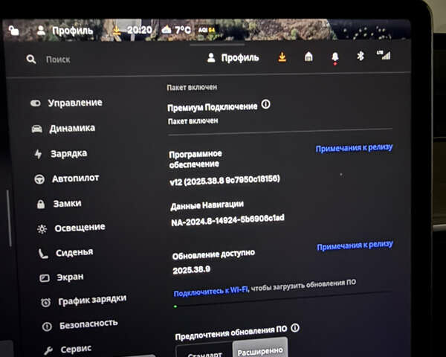The width and height of the screenshot is (446, 357).
Task: Click software version v12 (2025.38.8) text
Action: click(224, 181)
